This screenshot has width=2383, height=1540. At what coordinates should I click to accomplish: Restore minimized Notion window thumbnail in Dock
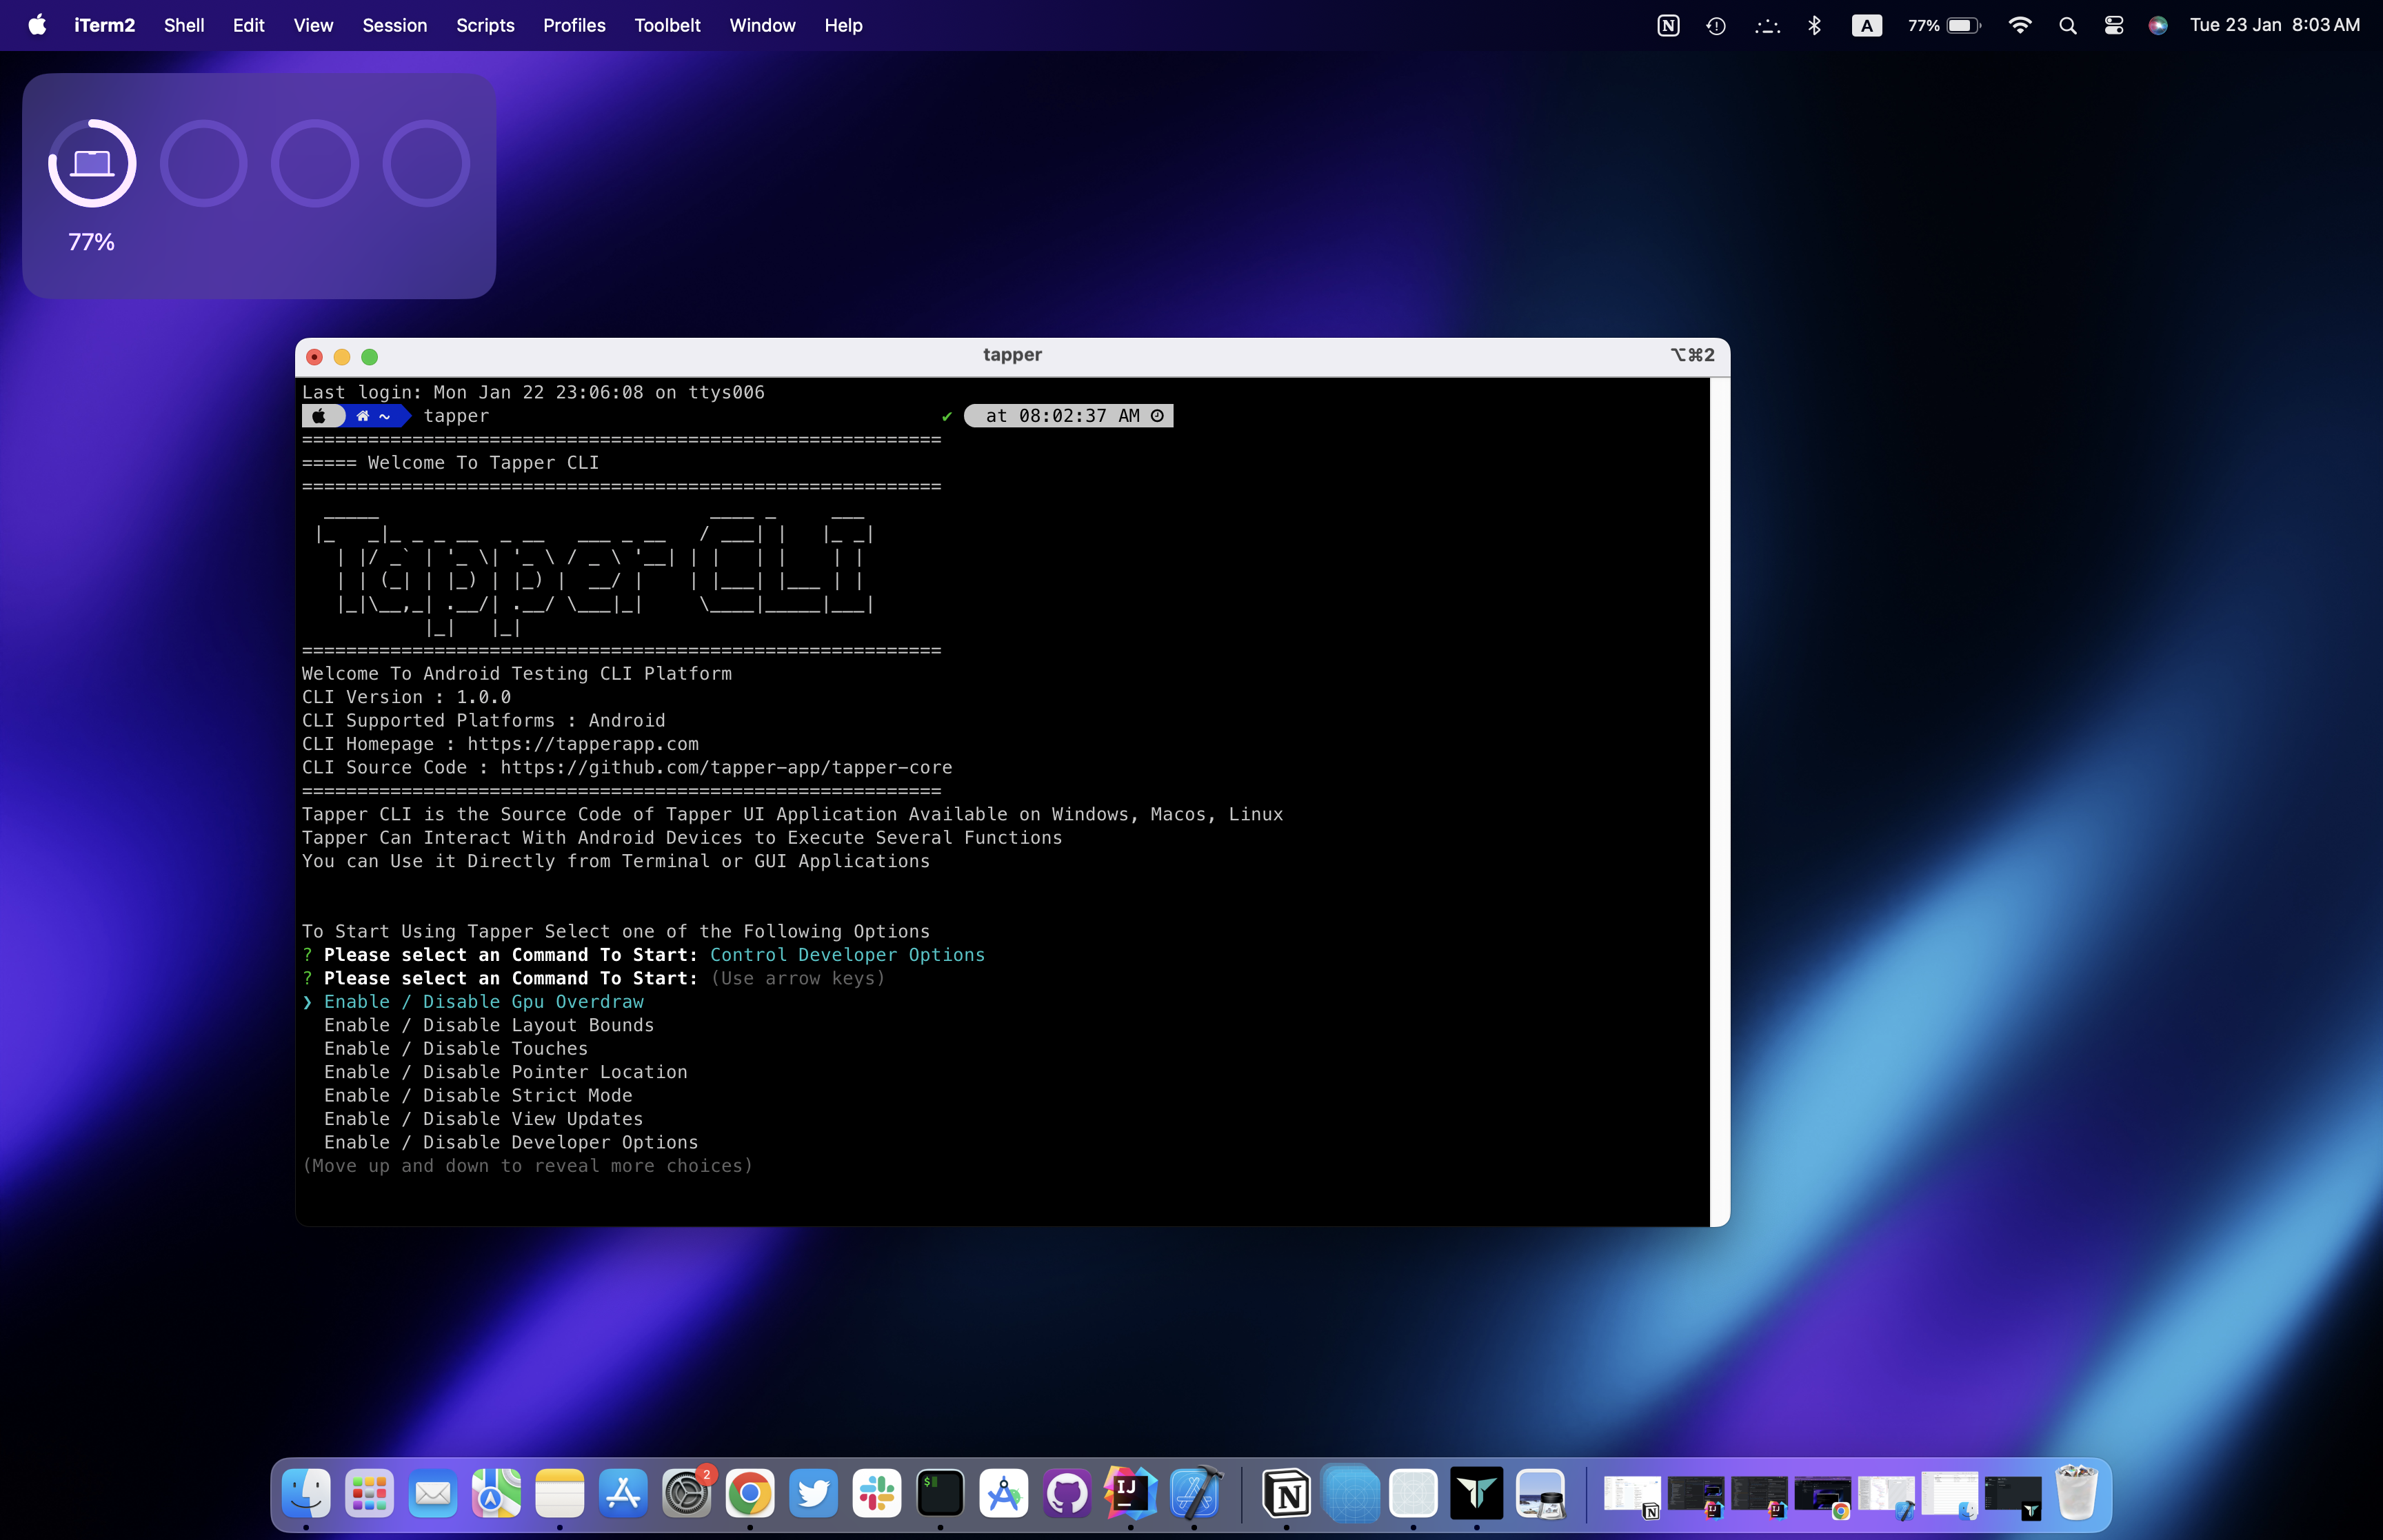click(x=1632, y=1496)
